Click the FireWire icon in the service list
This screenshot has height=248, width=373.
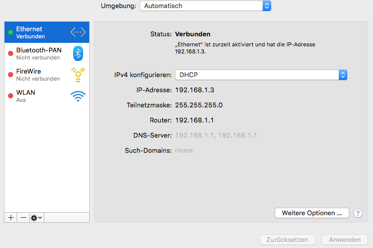coord(78,75)
